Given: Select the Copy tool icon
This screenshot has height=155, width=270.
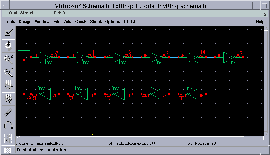Looking at the screenshot, I should click(x=9, y=99).
